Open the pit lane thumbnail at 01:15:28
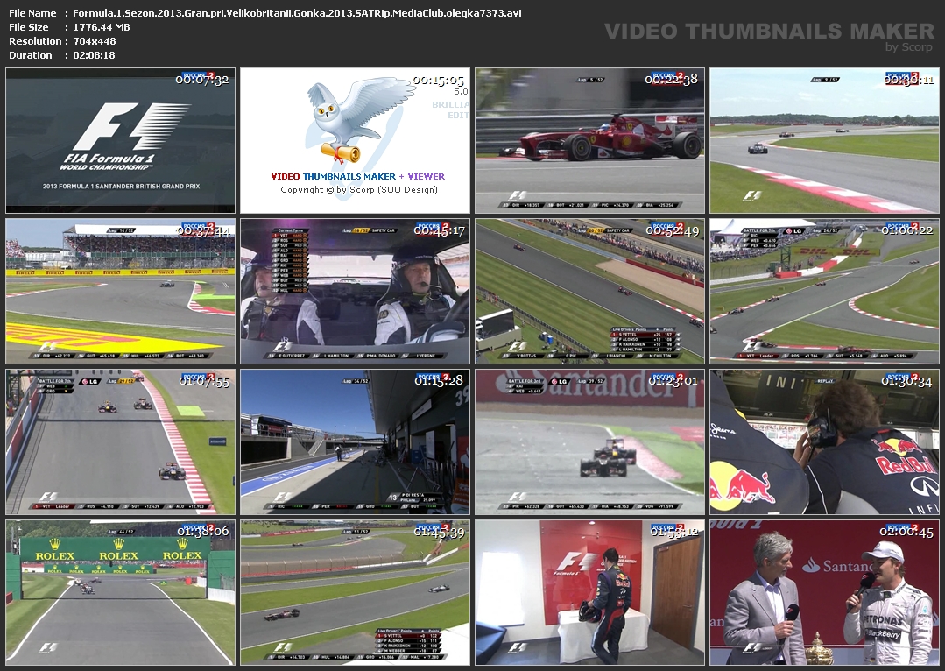This screenshot has height=671, width=945. click(356, 441)
